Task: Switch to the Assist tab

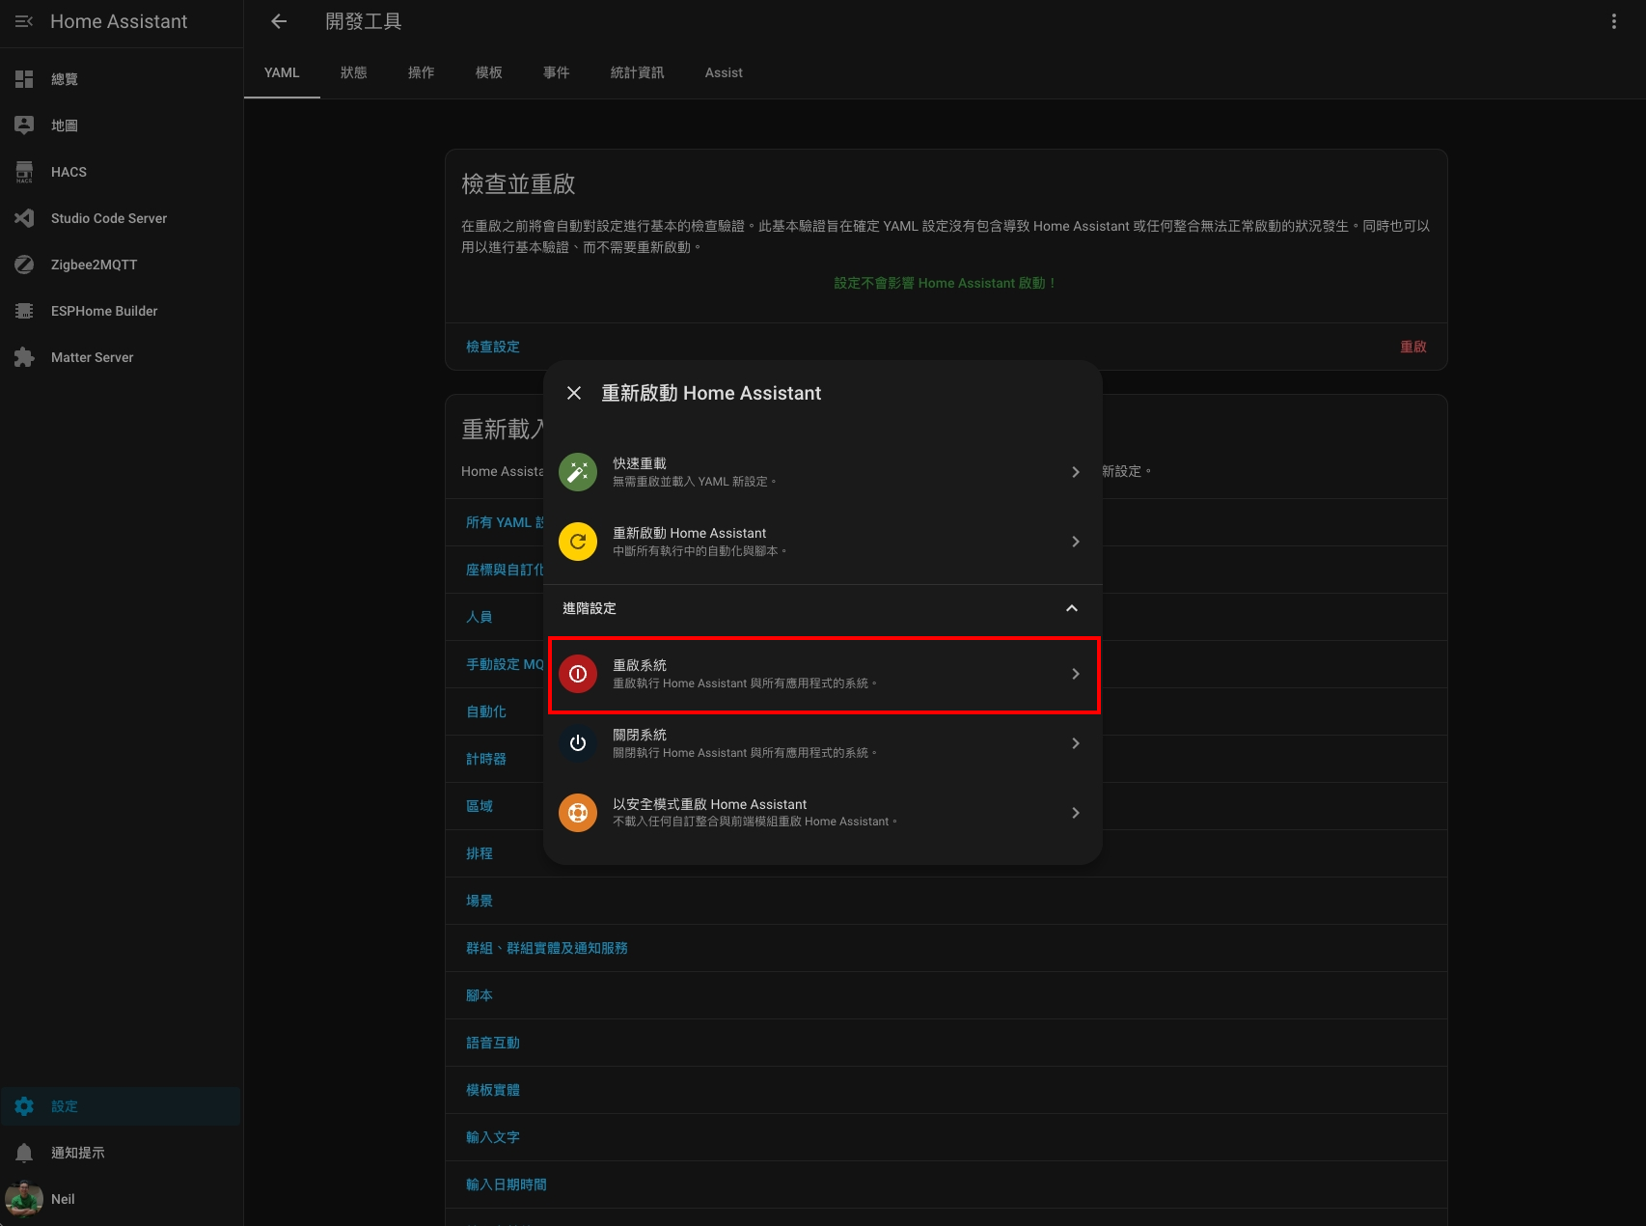Action: 724,73
